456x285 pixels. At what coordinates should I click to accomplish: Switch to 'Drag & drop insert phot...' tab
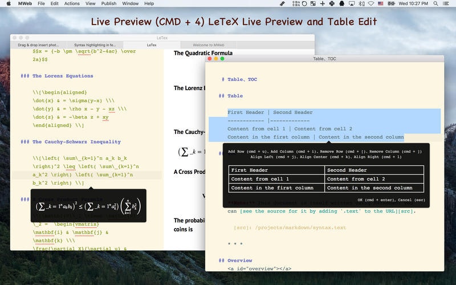pos(38,45)
